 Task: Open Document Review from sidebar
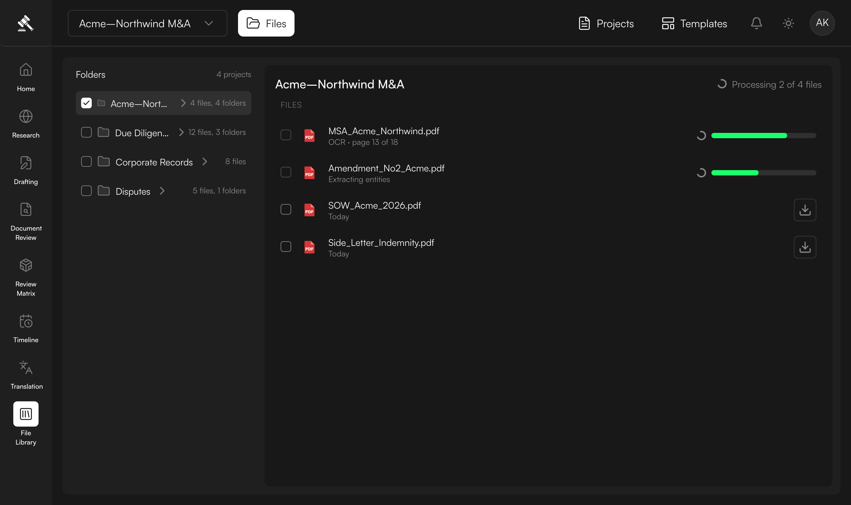pos(26,222)
